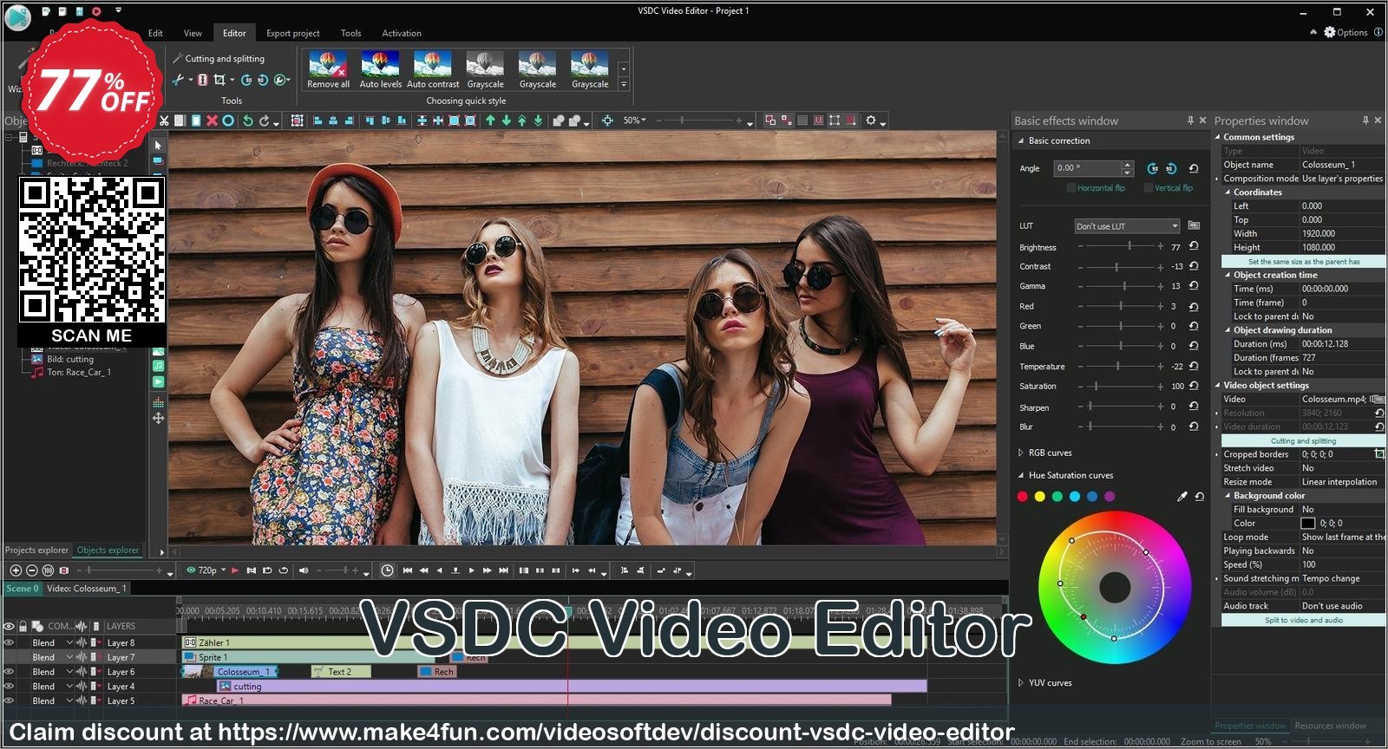Toggle all layers visibility in timeline header
This screenshot has width=1388, height=749.
coord(10,626)
